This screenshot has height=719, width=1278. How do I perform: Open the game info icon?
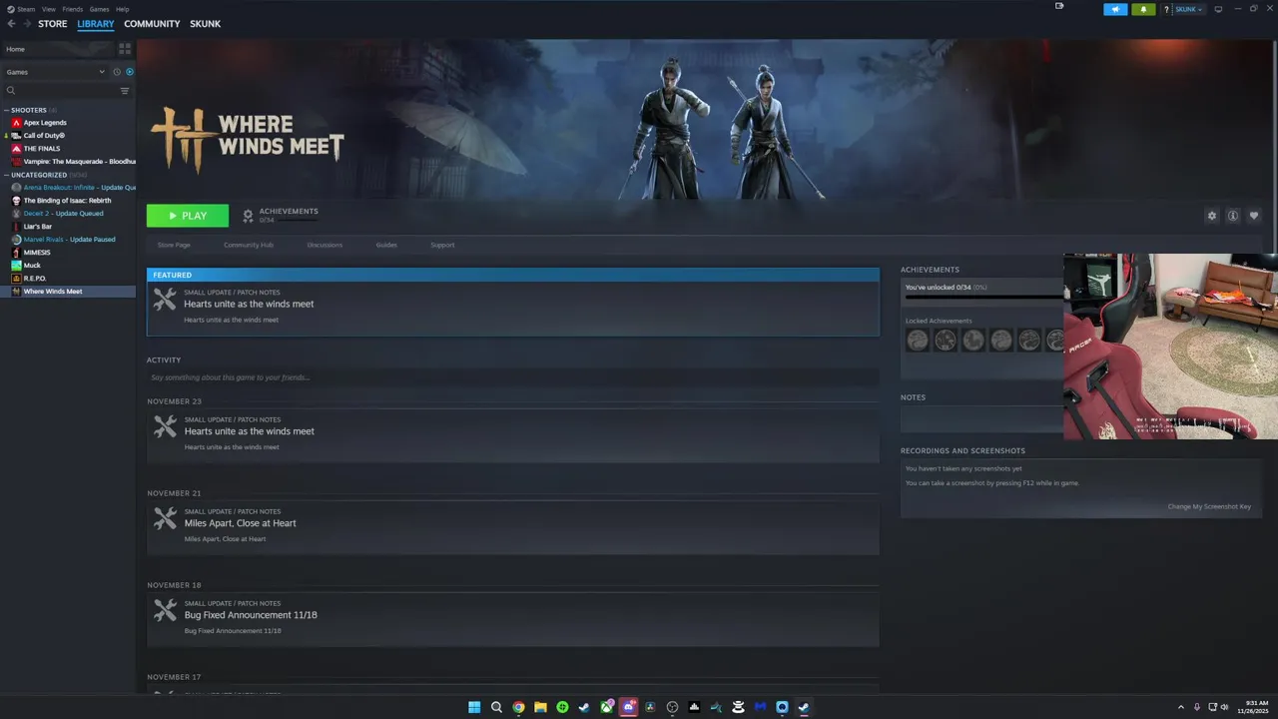(1233, 216)
